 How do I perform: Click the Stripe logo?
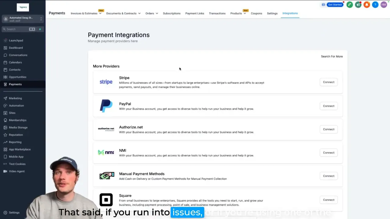click(106, 82)
